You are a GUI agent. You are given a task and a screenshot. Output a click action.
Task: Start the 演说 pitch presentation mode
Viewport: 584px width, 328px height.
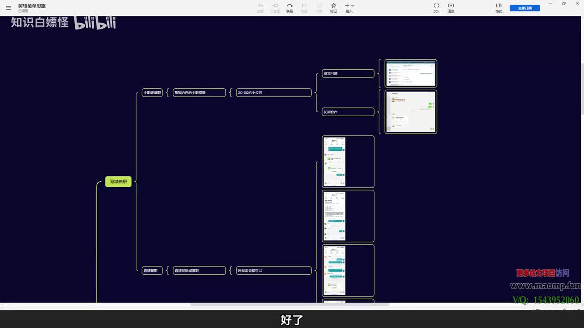[x=451, y=8]
